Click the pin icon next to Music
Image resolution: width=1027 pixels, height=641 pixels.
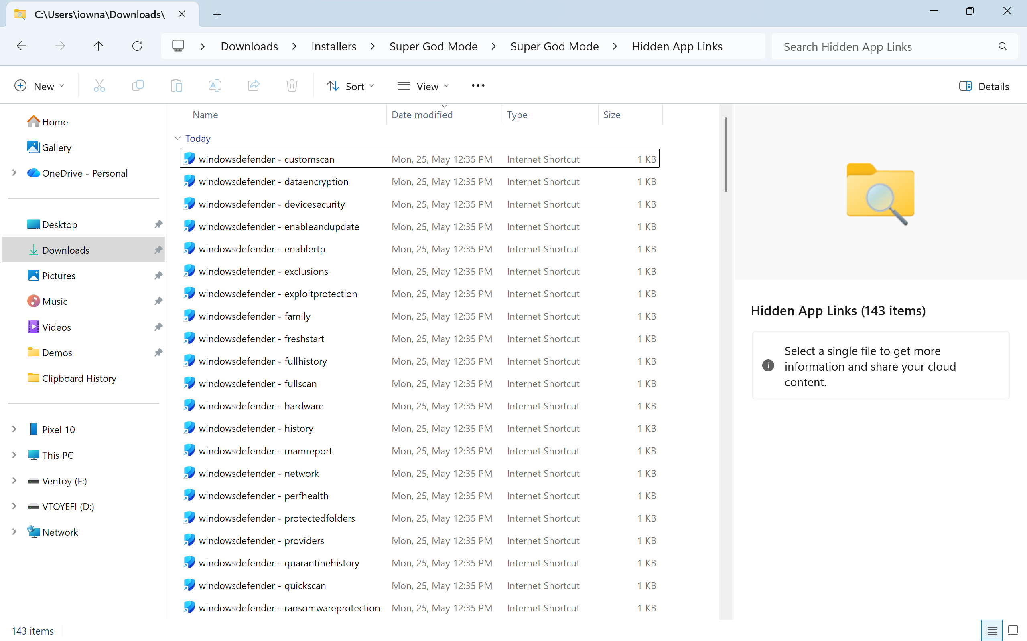click(x=158, y=301)
